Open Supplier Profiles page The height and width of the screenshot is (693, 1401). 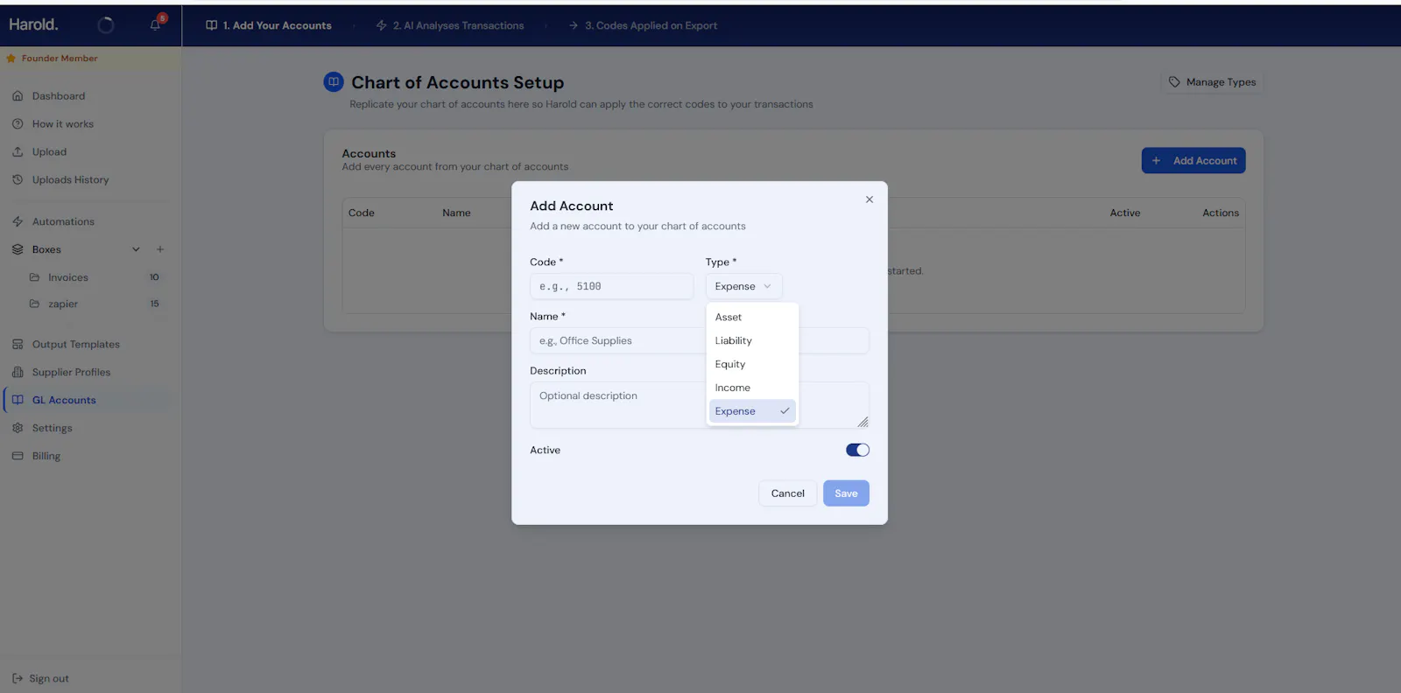point(72,373)
